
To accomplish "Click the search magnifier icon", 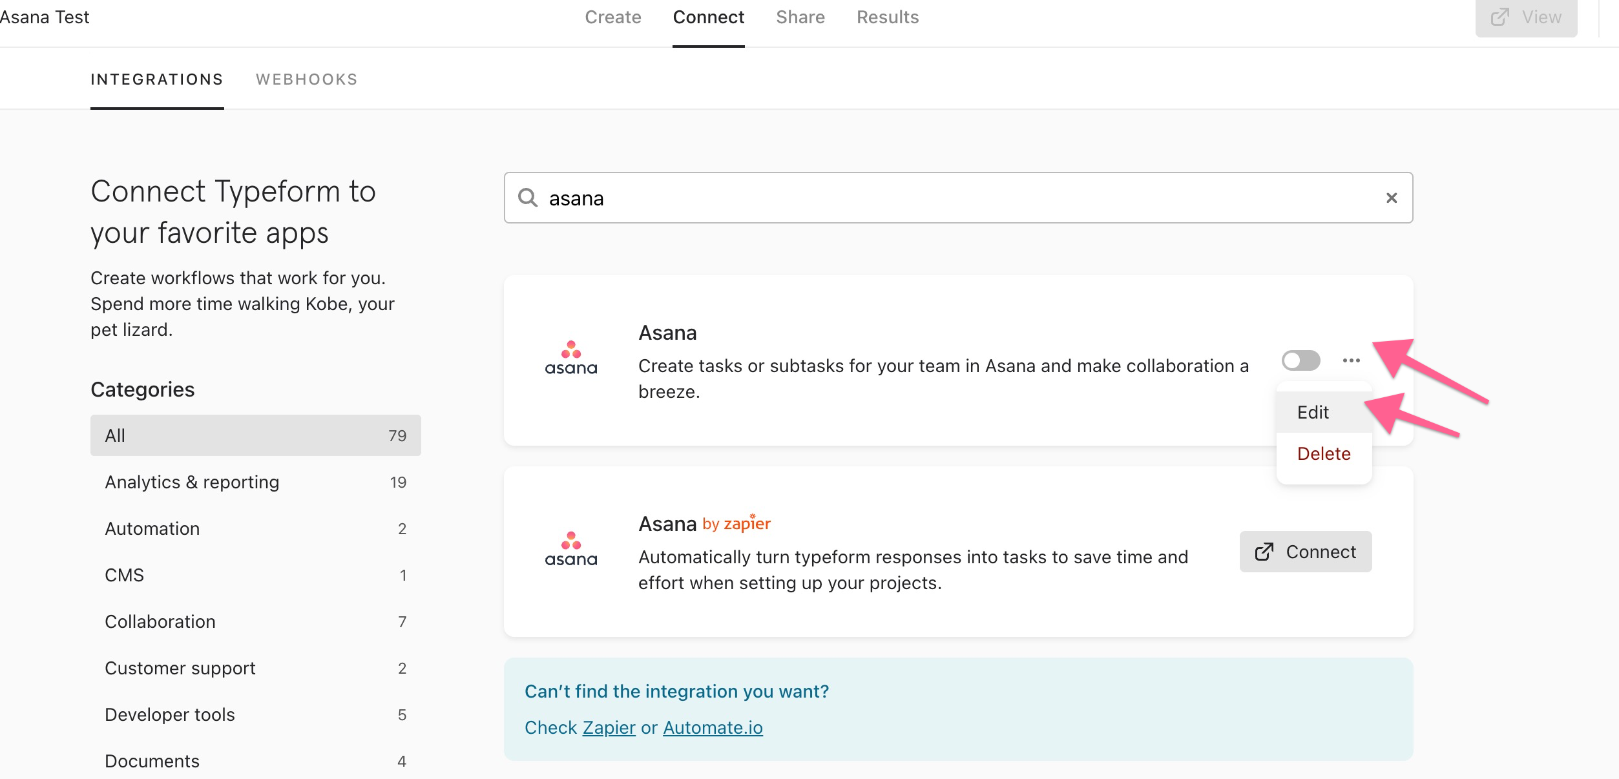I will 528,198.
